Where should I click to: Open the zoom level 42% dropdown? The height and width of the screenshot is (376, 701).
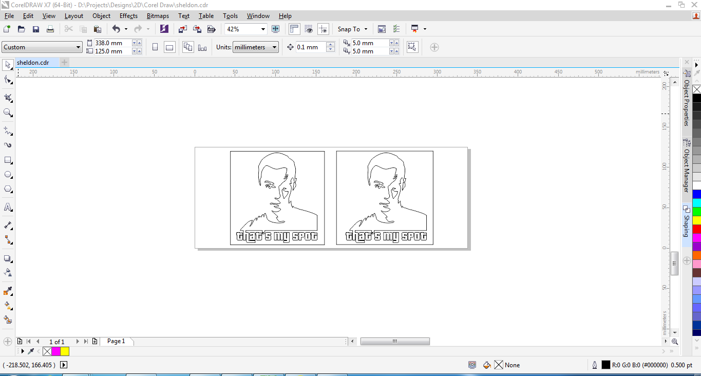(263, 29)
